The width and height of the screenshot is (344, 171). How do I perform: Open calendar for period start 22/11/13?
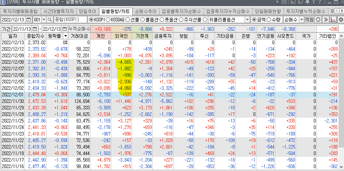coord(35,29)
